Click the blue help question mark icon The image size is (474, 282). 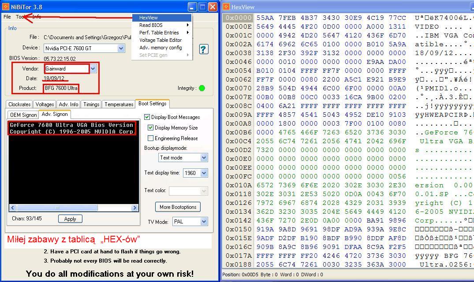(x=204, y=49)
